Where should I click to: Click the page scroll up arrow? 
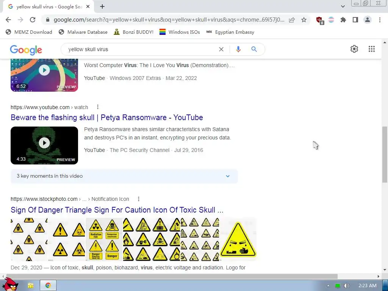(385, 42)
